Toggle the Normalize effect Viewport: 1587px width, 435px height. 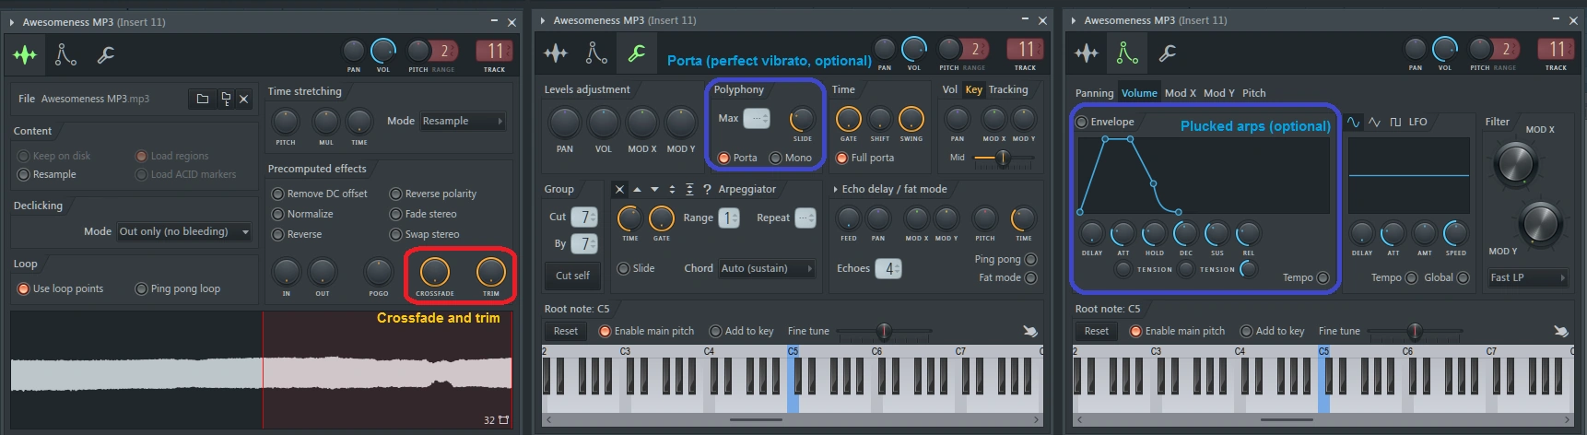tap(302, 214)
